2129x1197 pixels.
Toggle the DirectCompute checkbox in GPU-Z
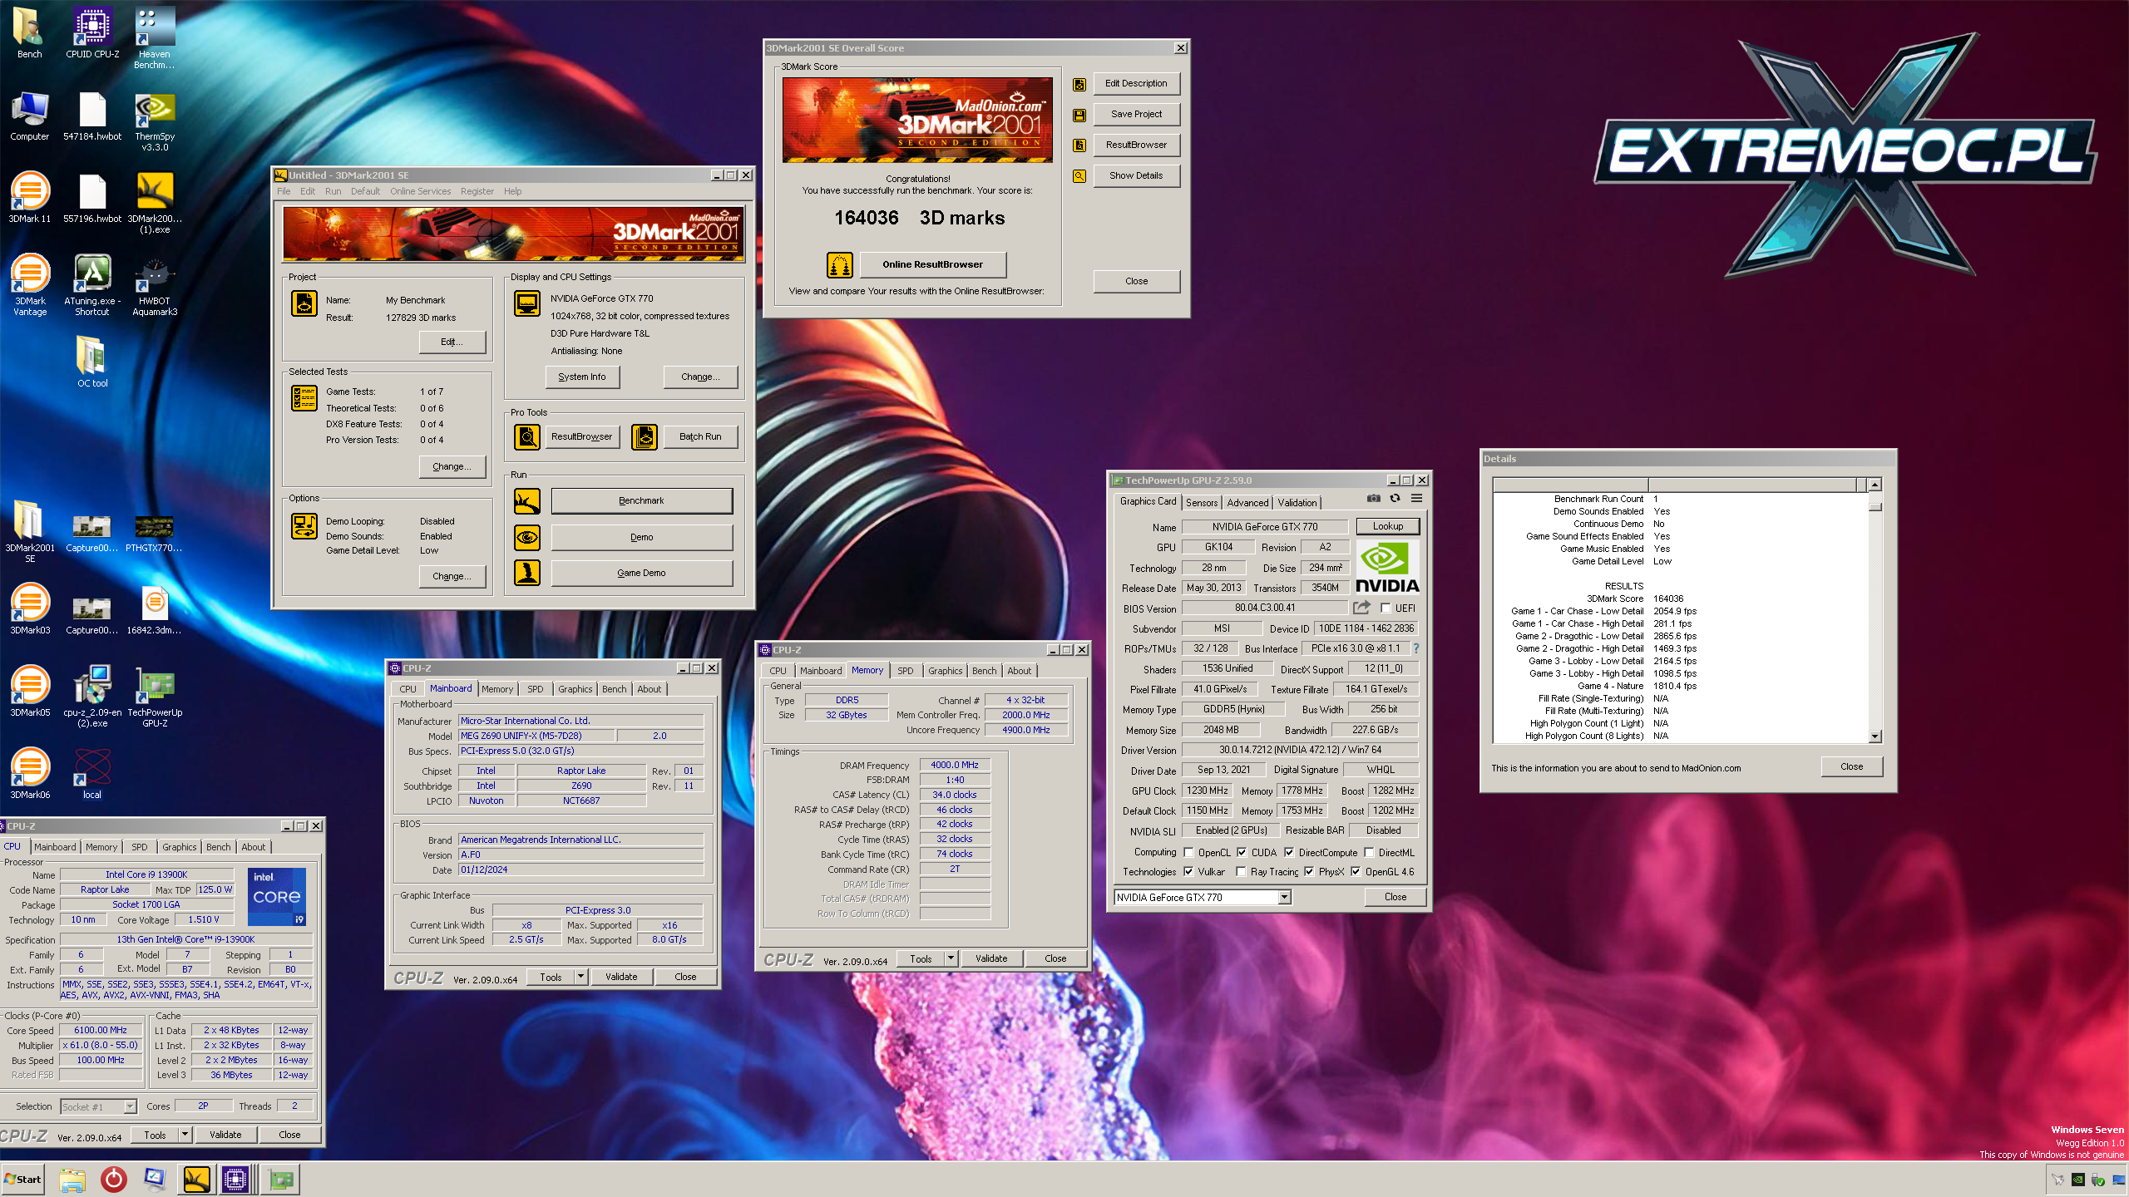(1289, 852)
